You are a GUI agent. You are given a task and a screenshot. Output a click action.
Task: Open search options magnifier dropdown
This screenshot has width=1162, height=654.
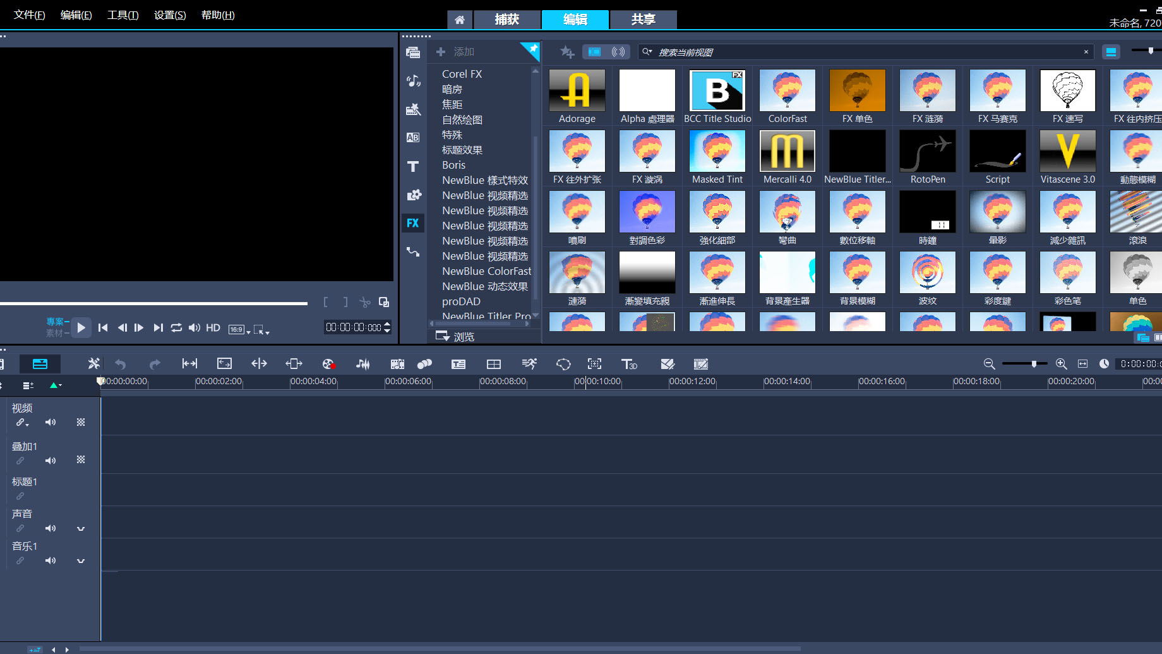click(x=647, y=52)
